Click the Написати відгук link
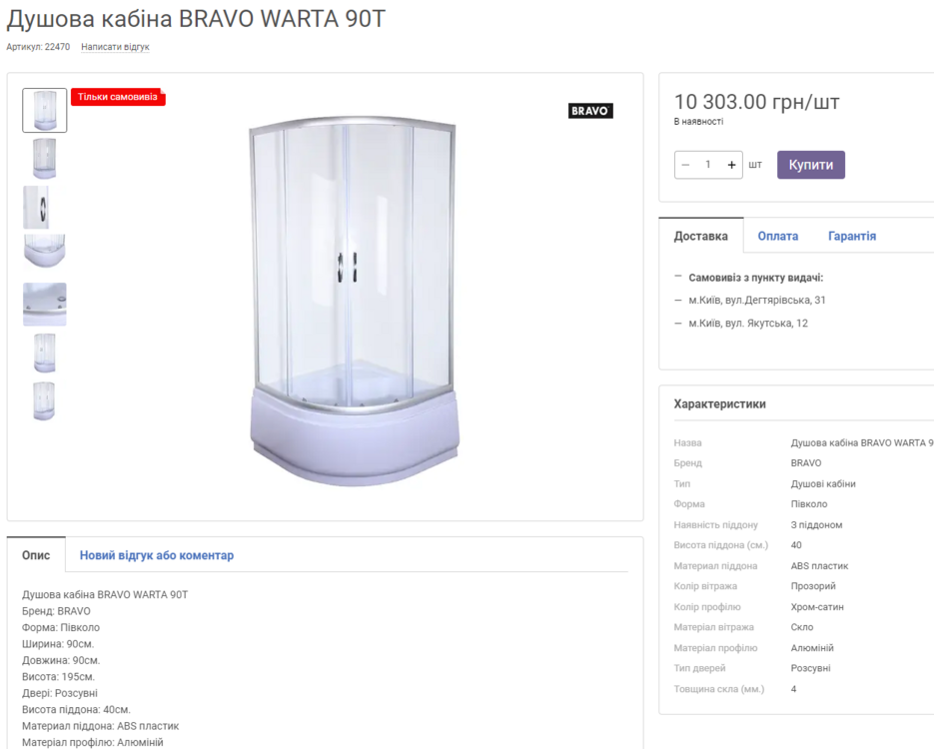 click(x=115, y=47)
